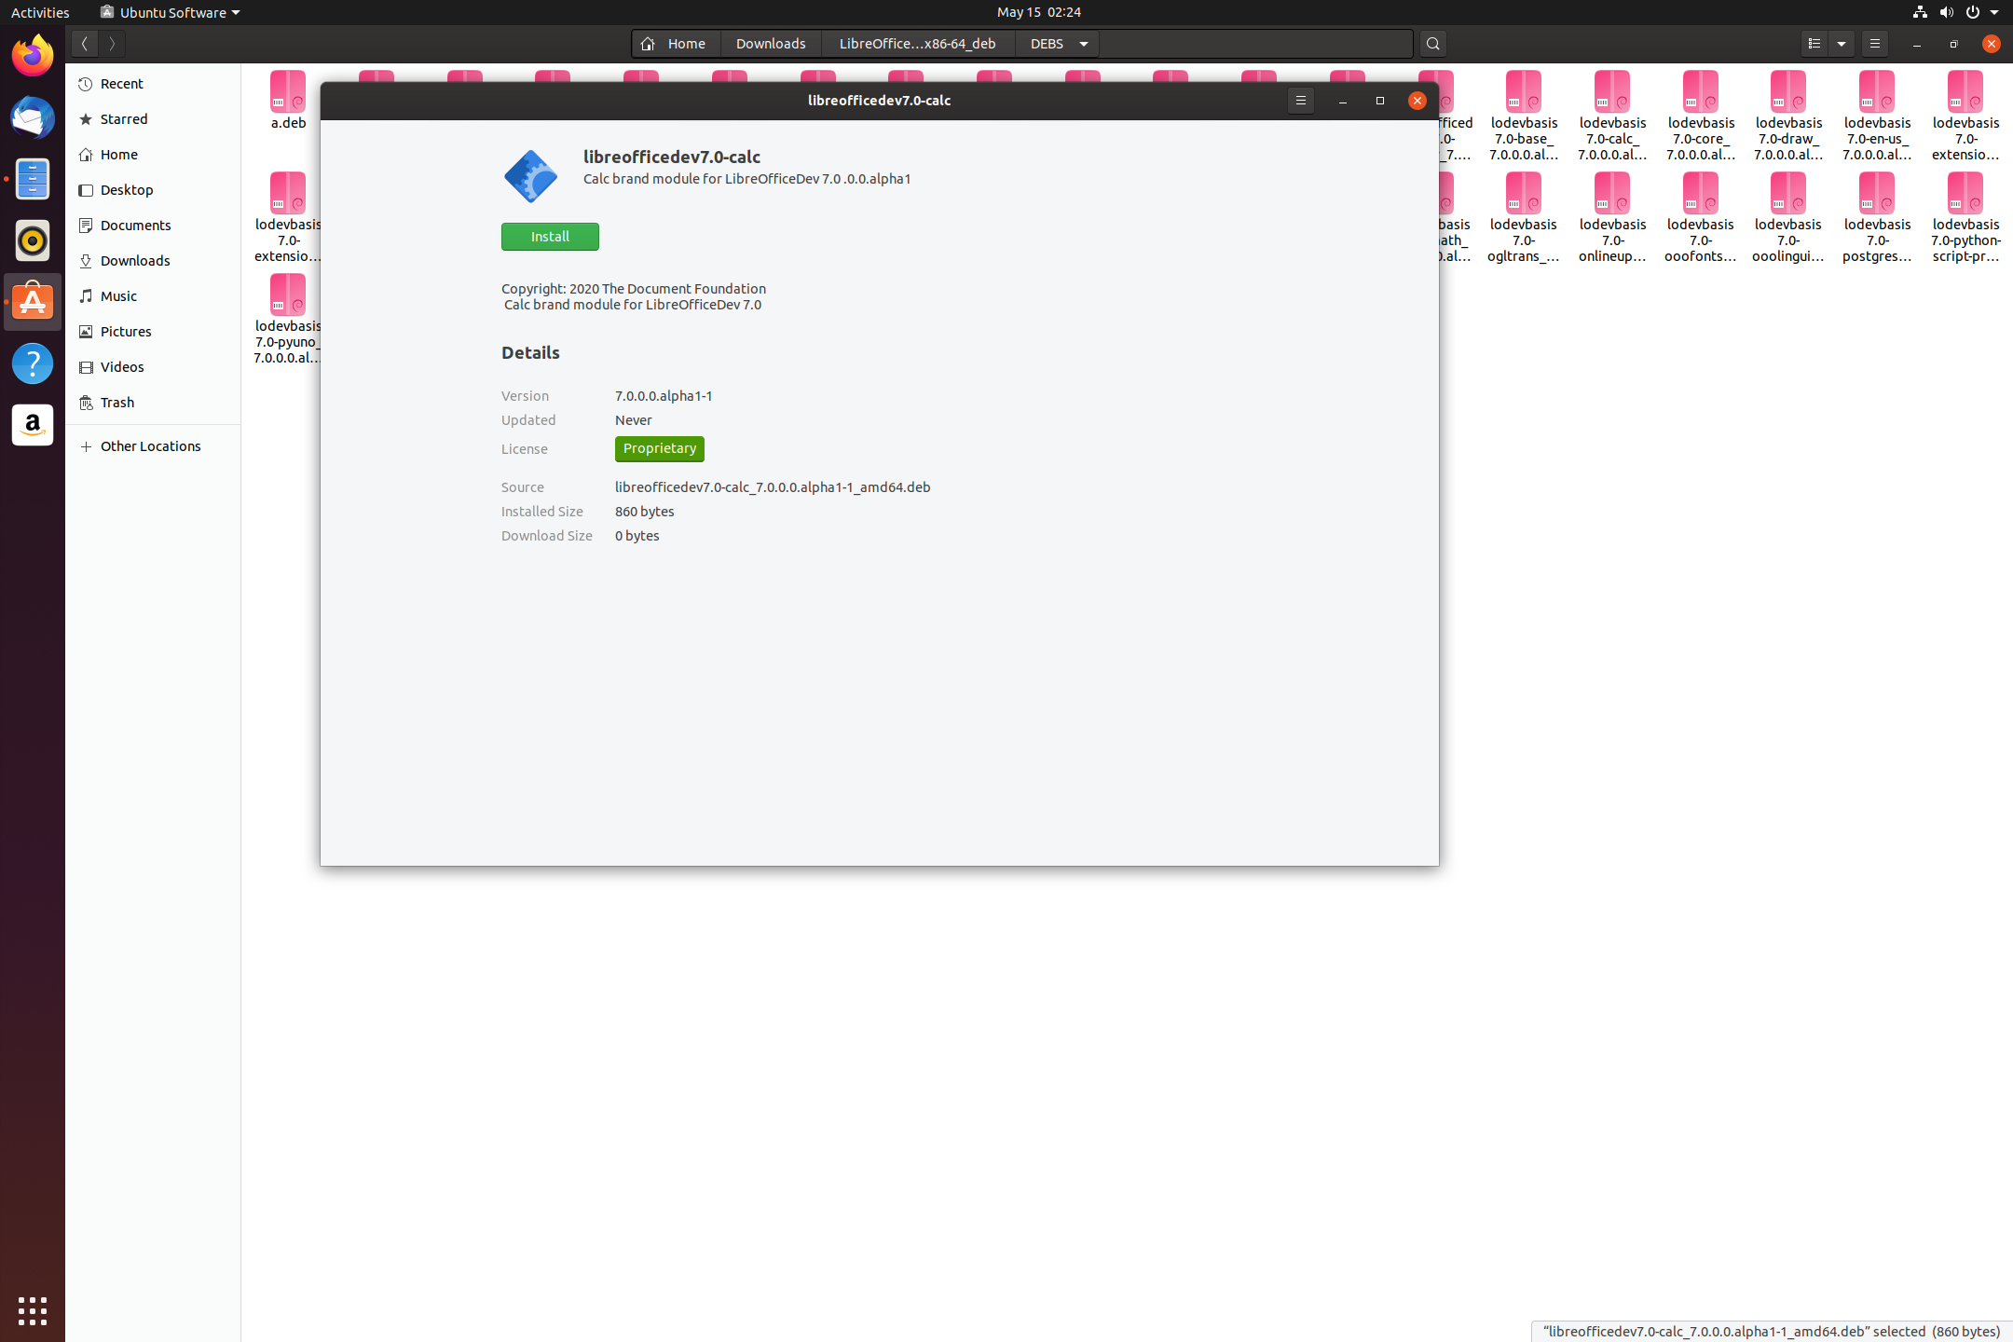Open the Help app from the dock
Image resolution: width=2013 pixels, height=1342 pixels.
click(x=33, y=363)
